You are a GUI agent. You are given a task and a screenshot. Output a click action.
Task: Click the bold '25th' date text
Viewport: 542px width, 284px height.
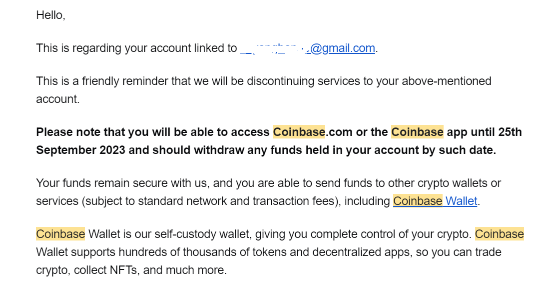pyautogui.click(x=510, y=132)
